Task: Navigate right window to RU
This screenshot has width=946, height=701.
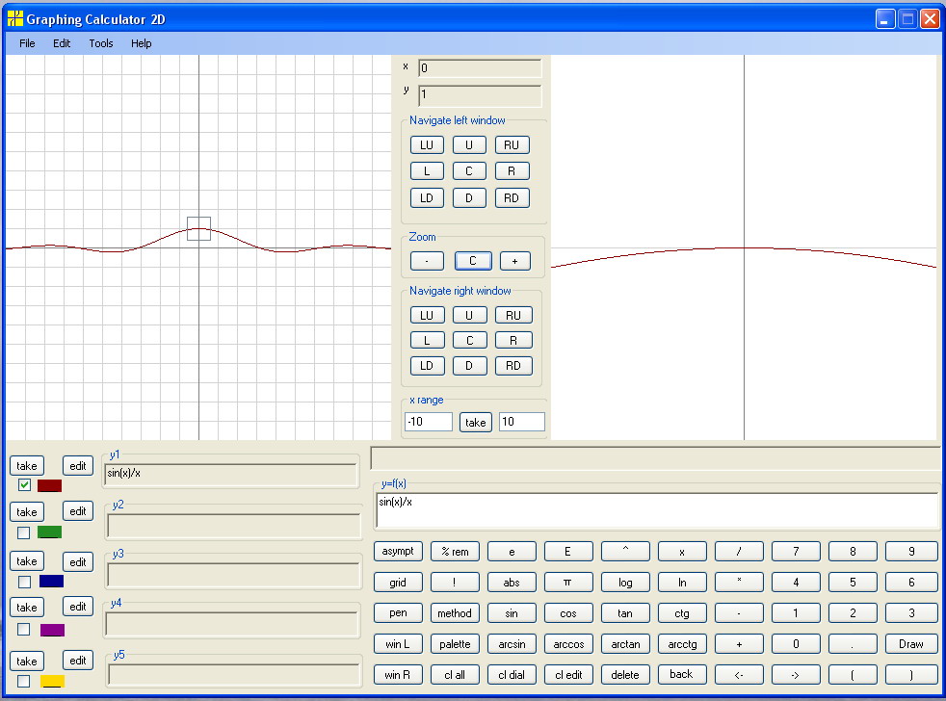Action: click(513, 316)
